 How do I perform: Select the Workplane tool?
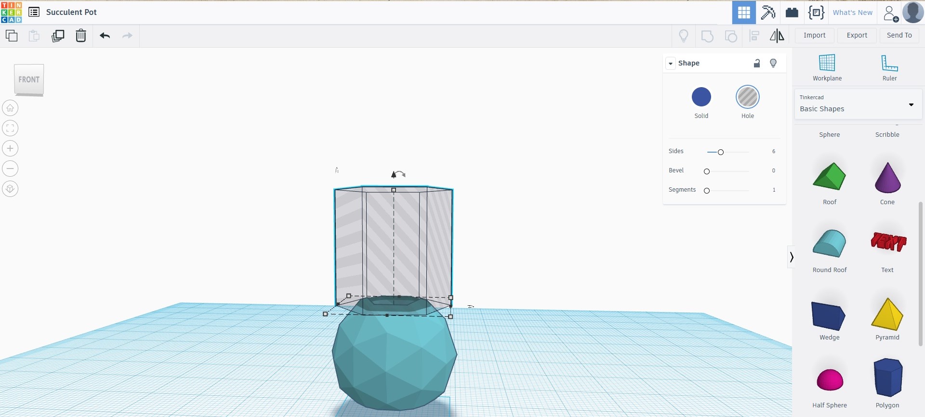(827, 67)
